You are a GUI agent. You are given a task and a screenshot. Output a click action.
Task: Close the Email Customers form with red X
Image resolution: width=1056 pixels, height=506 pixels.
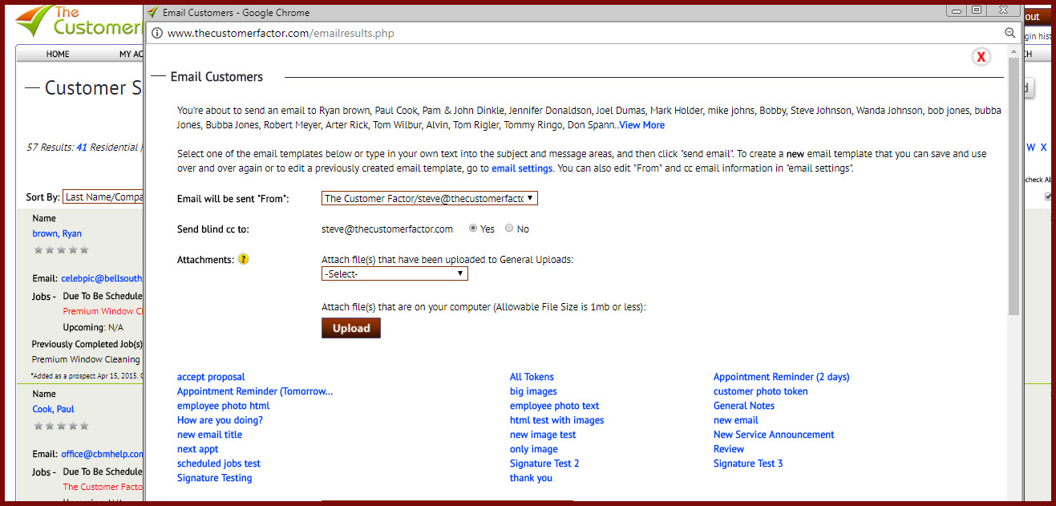point(981,56)
